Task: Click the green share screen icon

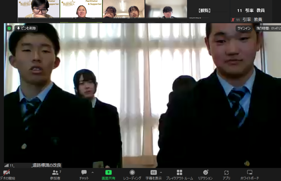Action: tap(108, 173)
